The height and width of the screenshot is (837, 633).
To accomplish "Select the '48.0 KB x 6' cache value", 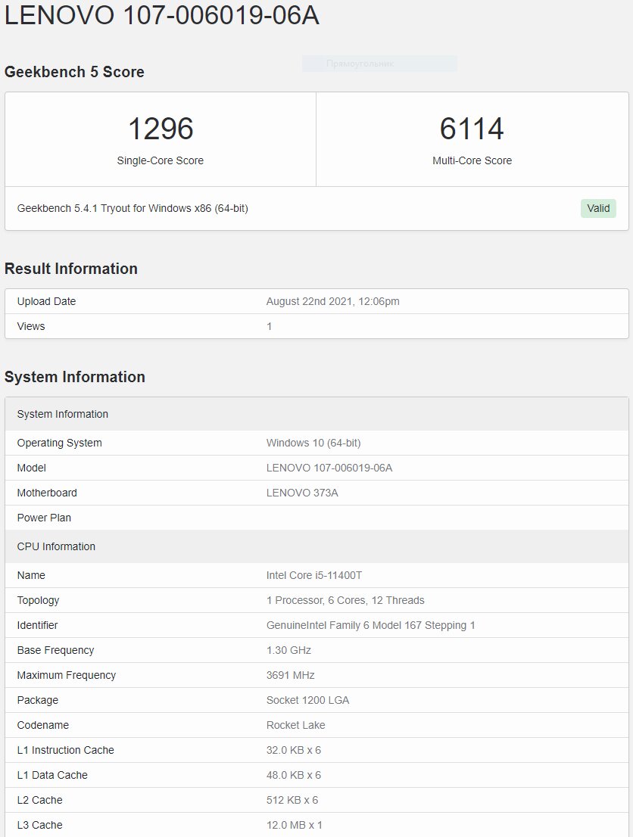I will pyautogui.click(x=294, y=775).
